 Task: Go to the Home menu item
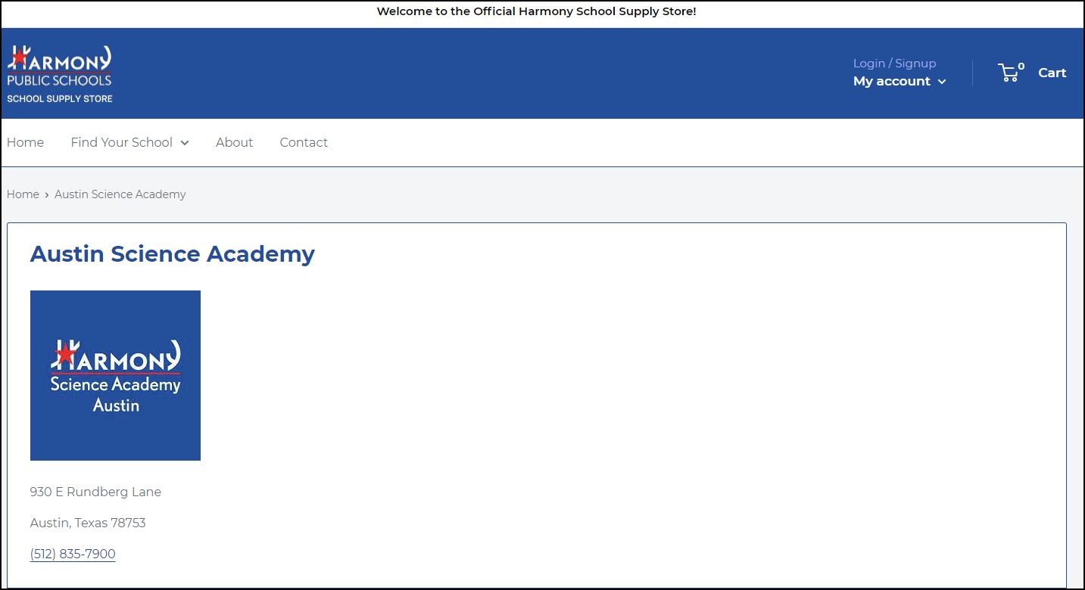click(x=25, y=142)
